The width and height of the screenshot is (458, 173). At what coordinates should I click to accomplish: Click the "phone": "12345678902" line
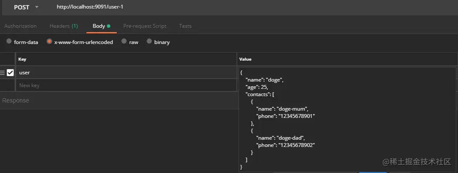286,145
